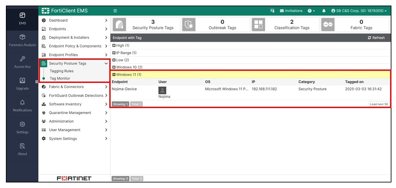Click the OS column header
The height and width of the screenshot is (188, 396).
tap(208, 82)
